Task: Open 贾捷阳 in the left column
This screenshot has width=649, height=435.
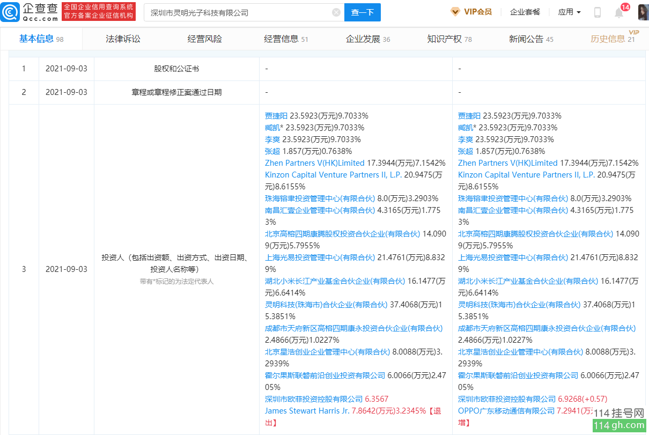Action: [276, 116]
